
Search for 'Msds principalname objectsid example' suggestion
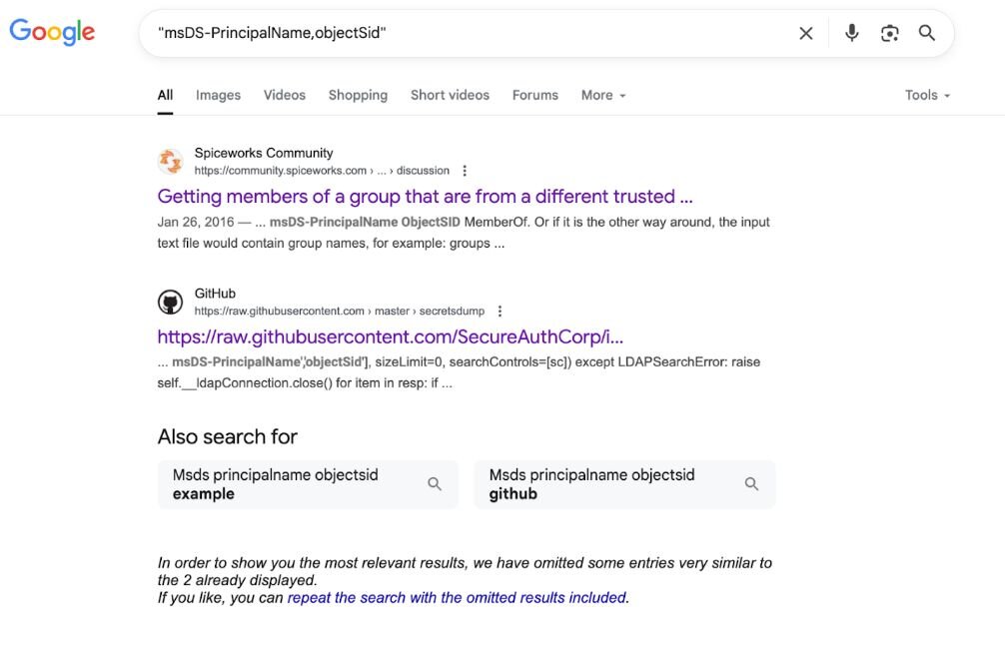point(308,484)
